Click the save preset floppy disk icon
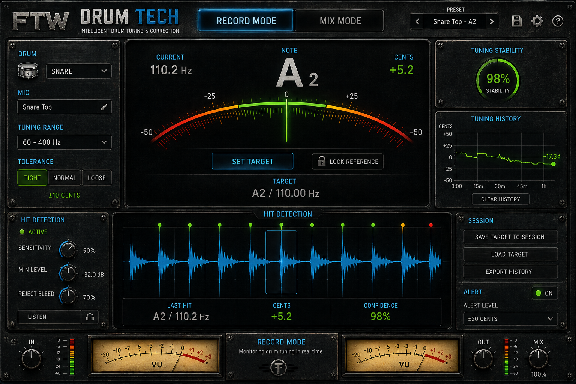576x384 pixels. 517,21
